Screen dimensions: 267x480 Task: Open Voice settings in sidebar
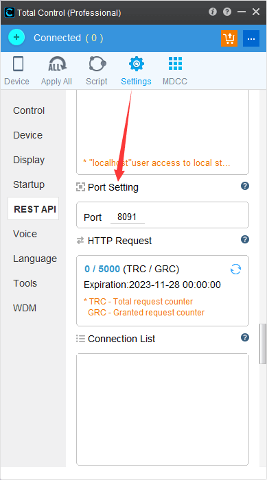click(x=25, y=234)
